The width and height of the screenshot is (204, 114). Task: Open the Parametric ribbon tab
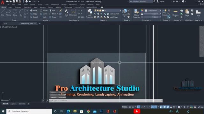pos(28,7)
